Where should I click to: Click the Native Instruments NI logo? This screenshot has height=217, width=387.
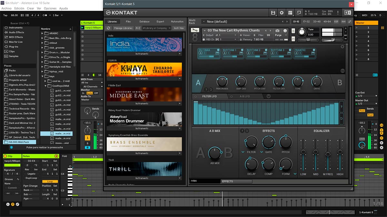[x=347, y=13]
